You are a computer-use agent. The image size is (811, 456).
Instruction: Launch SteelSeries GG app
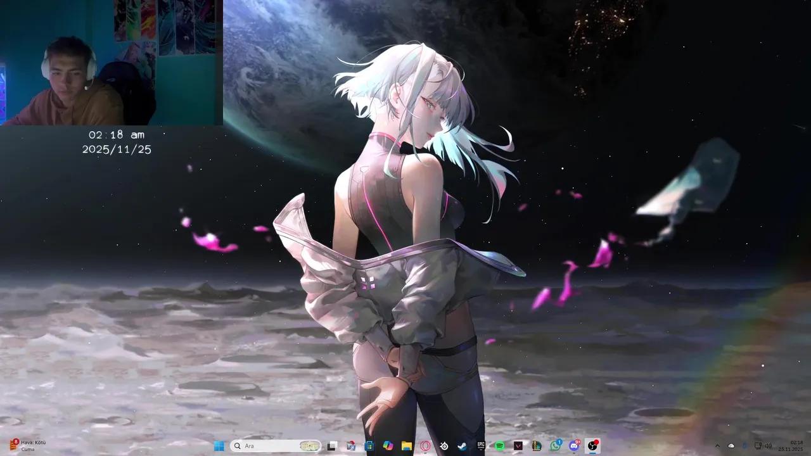coord(444,446)
